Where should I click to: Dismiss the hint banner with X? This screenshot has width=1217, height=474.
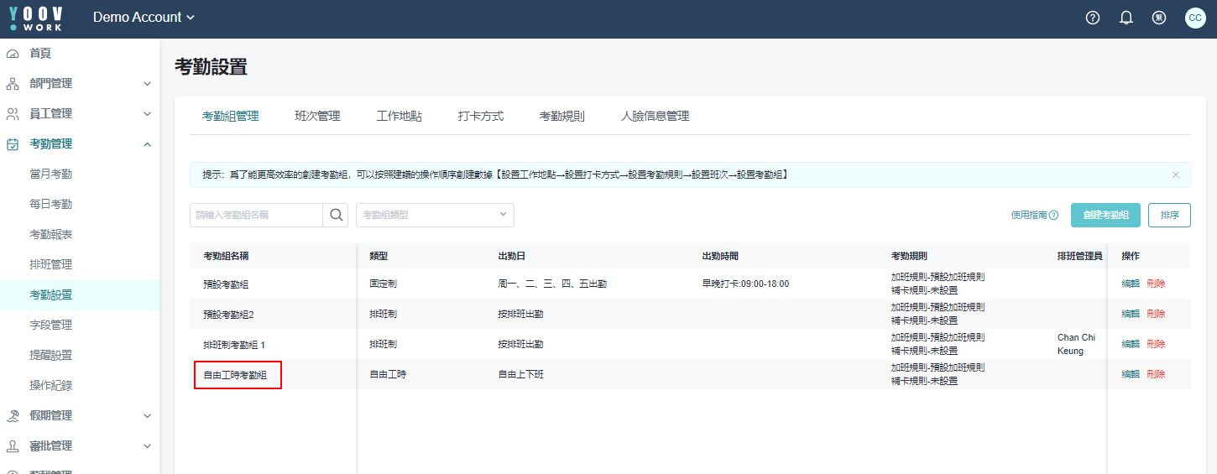tap(1175, 174)
